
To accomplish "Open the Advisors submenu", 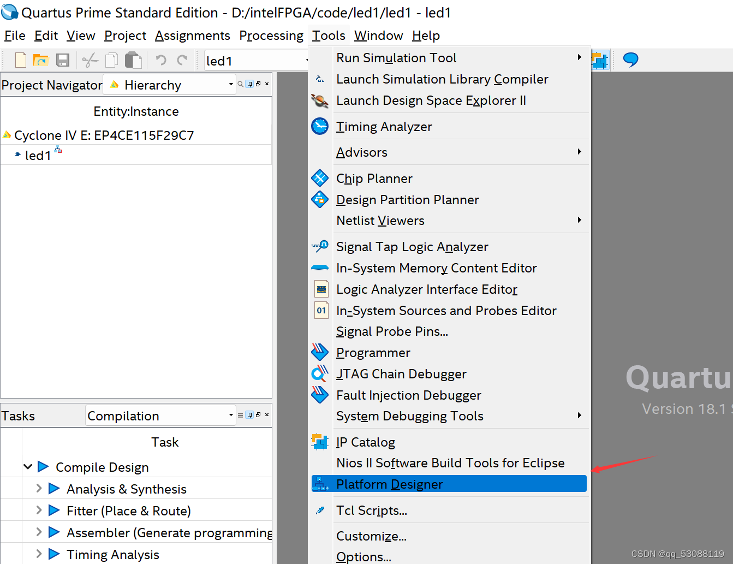I will 449,152.
